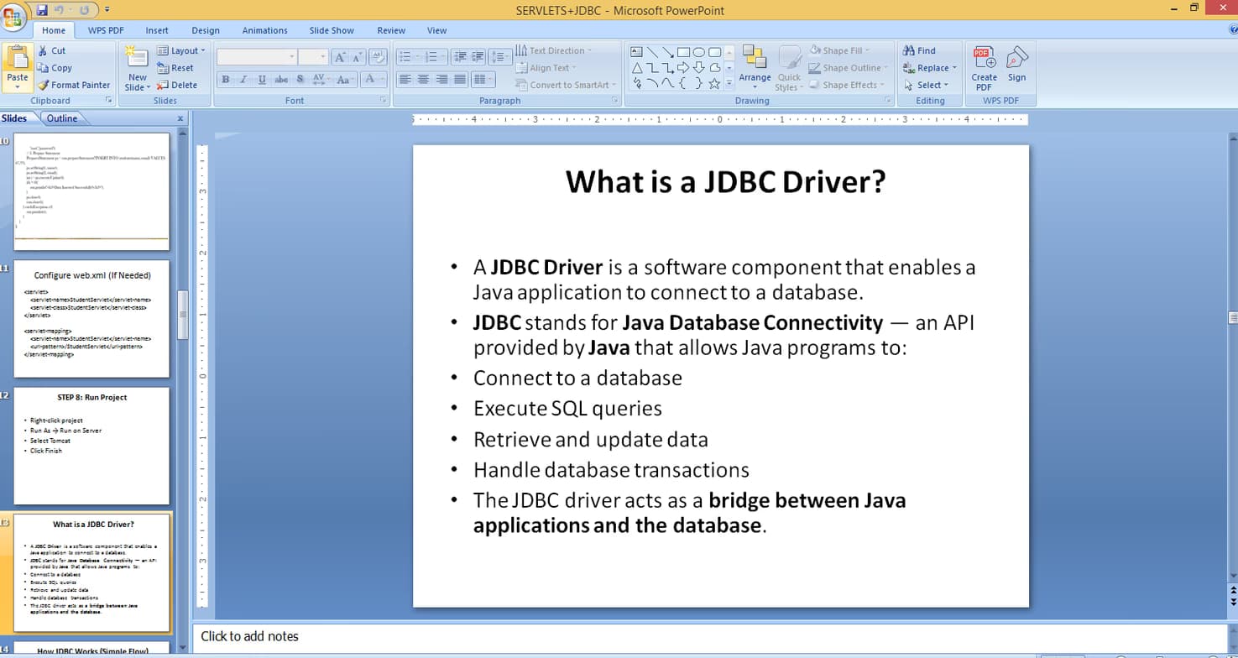Toggle Italic text formatting
This screenshot has width=1238, height=658.
(x=243, y=80)
